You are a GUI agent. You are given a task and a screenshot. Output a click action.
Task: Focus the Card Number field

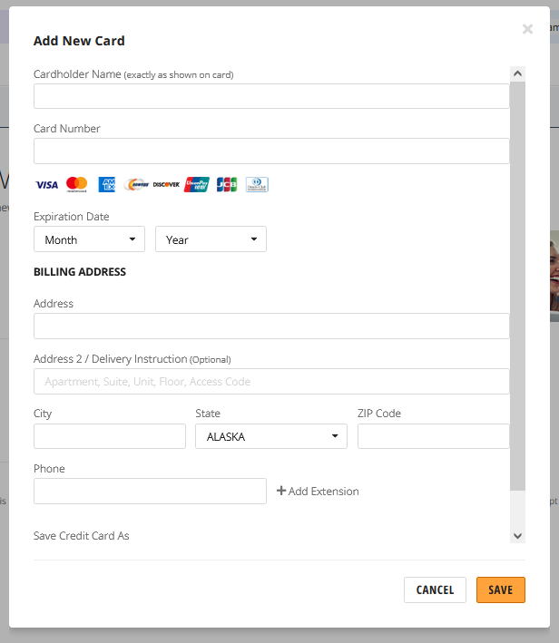(271, 151)
